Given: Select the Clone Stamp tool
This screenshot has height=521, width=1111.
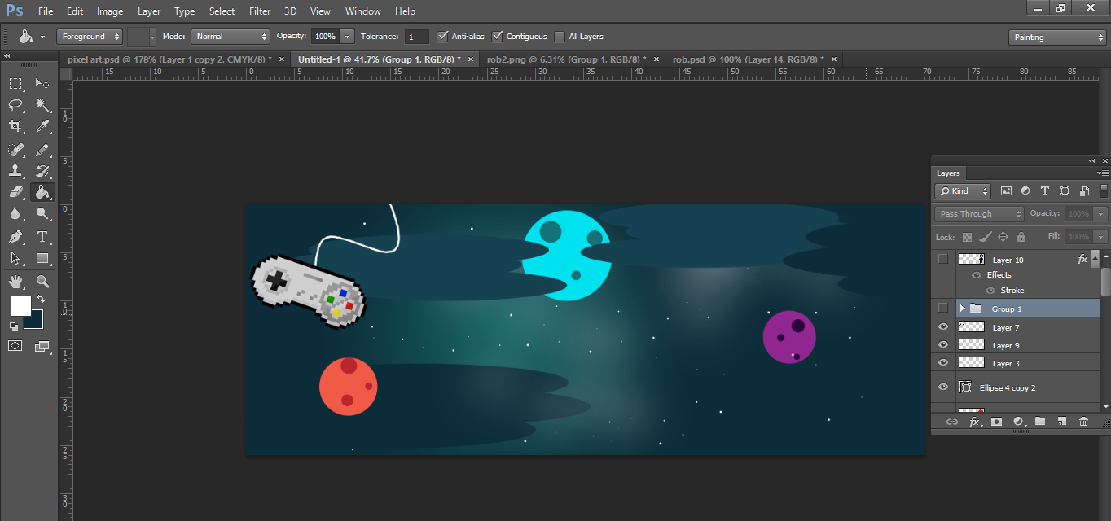Looking at the screenshot, I should (15, 171).
